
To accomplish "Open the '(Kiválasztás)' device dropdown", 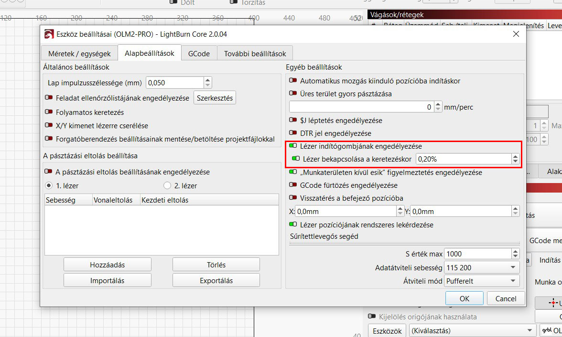I will coord(472,330).
